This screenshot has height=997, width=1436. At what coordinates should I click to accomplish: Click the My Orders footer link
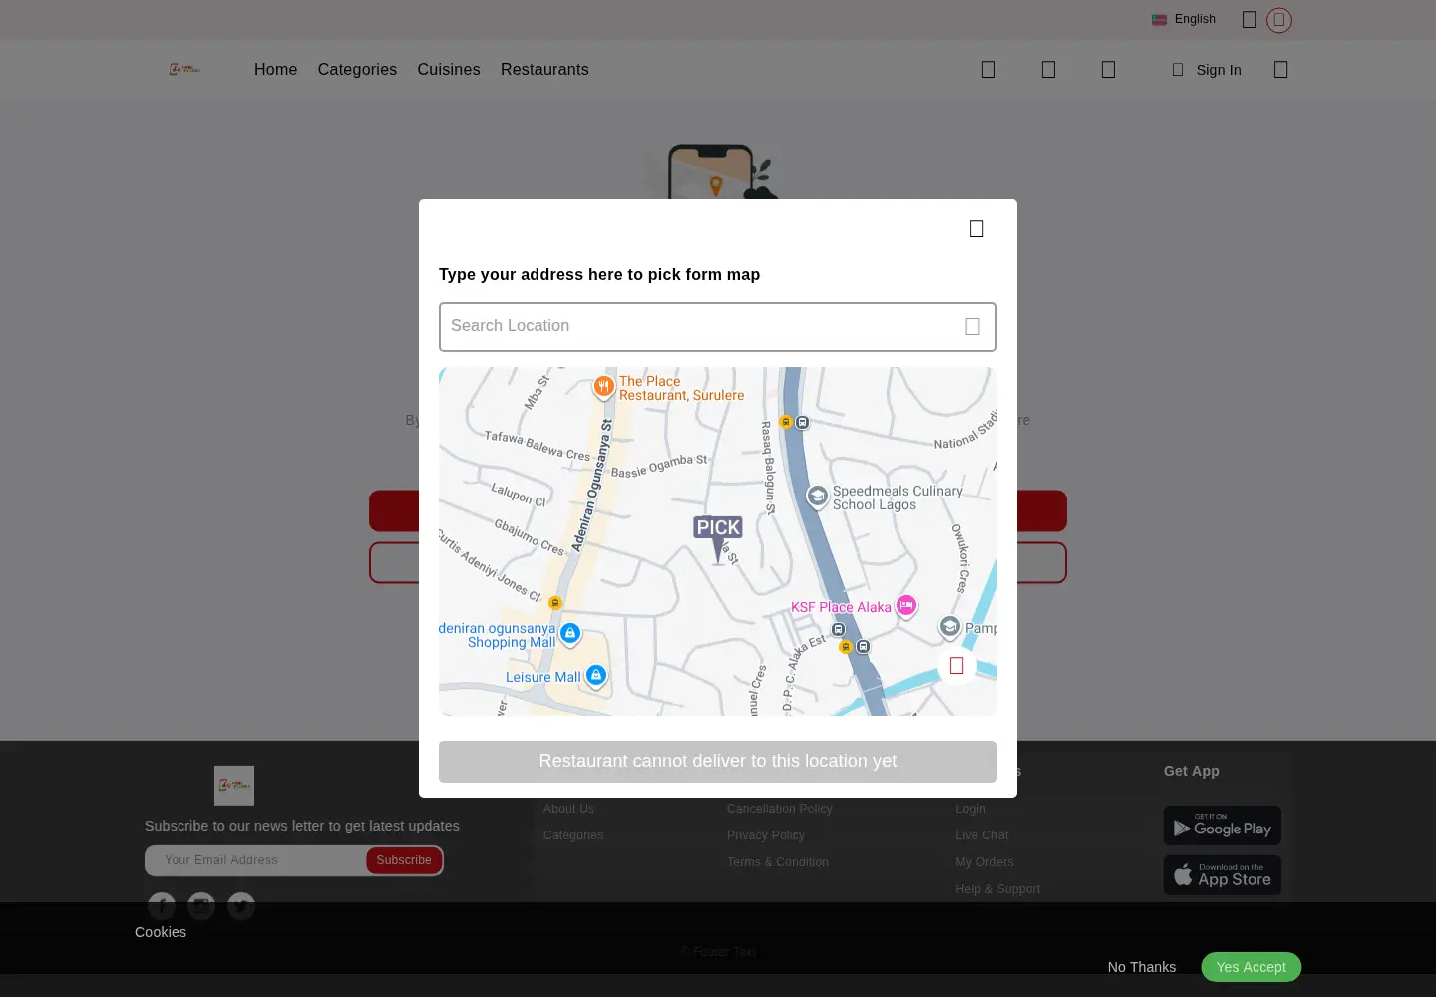point(984,862)
